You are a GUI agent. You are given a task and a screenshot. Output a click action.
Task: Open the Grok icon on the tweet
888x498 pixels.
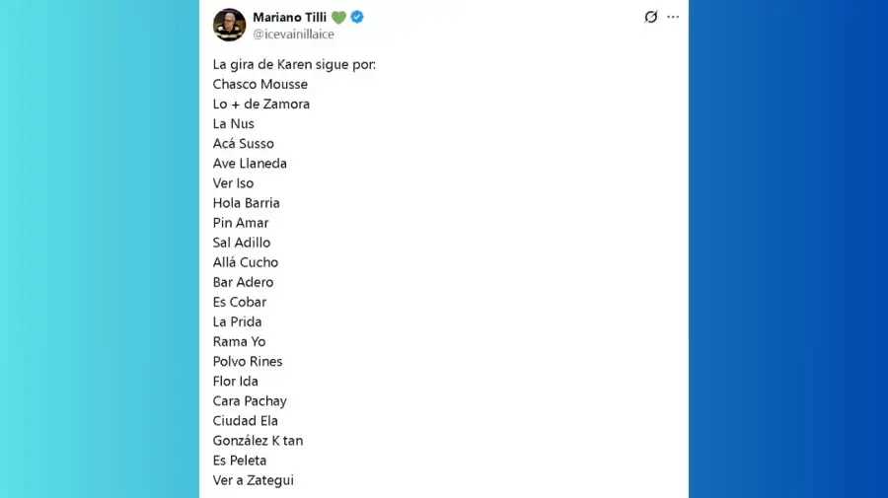pos(650,17)
